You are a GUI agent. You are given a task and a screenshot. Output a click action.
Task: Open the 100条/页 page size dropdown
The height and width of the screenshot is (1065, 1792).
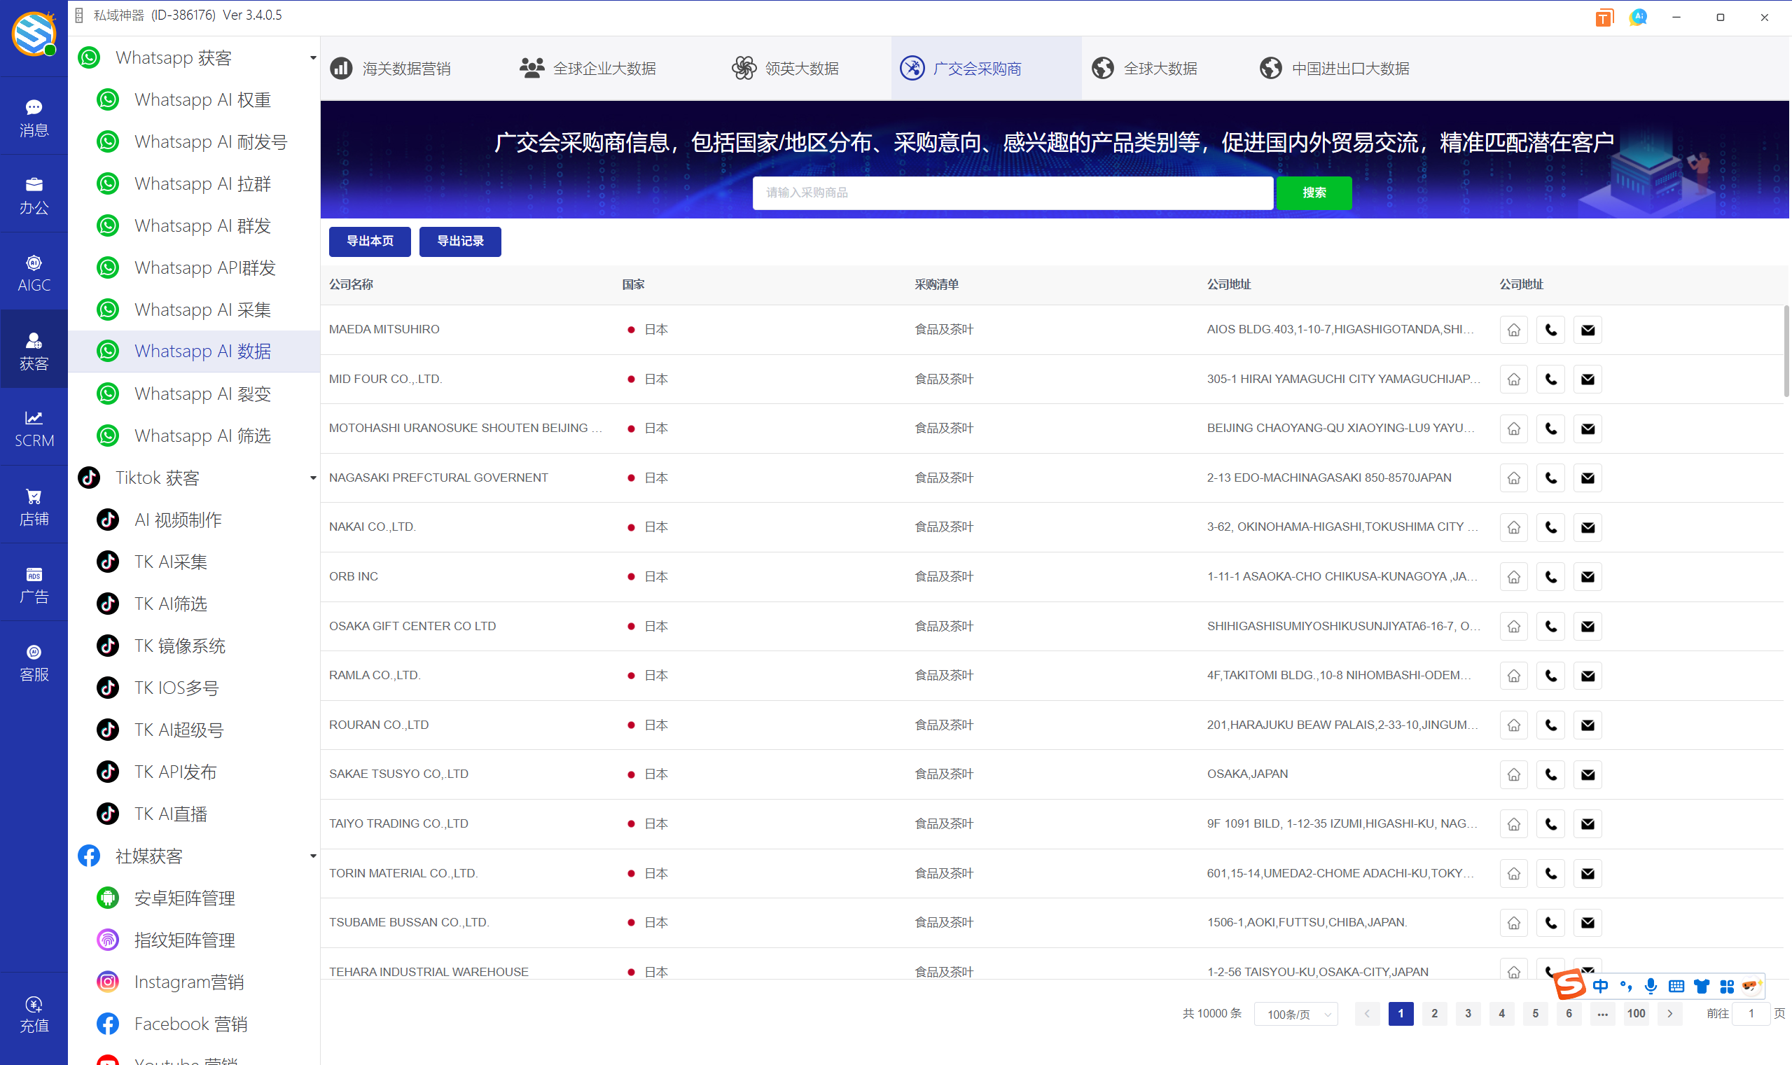1296,1014
